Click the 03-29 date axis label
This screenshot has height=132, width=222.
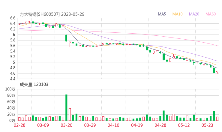pyautogui.click(x=90, y=125)
